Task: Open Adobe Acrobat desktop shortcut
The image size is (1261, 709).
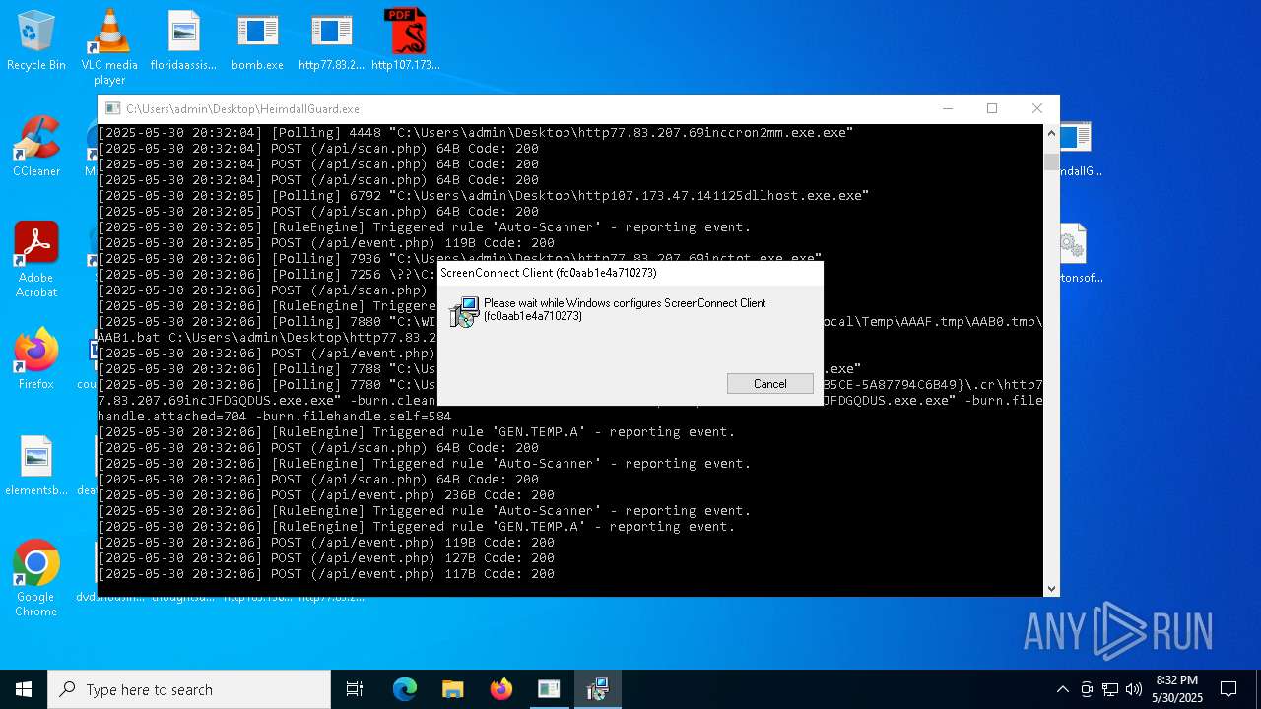Action: click(36, 260)
